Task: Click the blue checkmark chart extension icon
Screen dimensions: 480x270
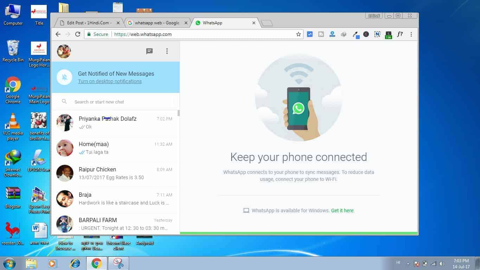Action: 310,34
